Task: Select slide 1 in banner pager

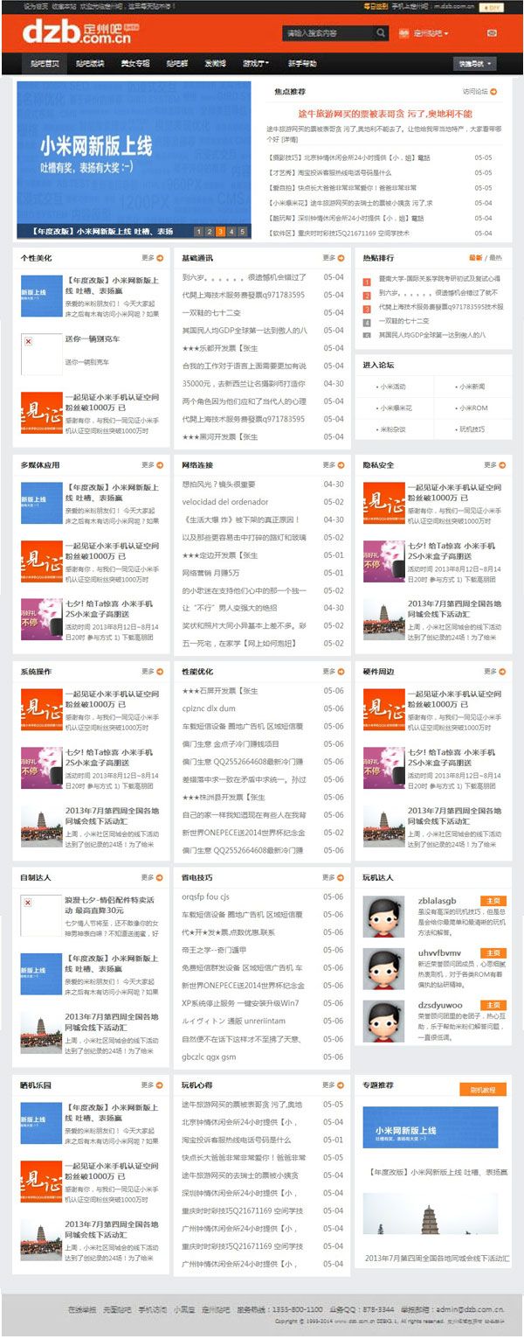Action: pyautogui.click(x=199, y=232)
